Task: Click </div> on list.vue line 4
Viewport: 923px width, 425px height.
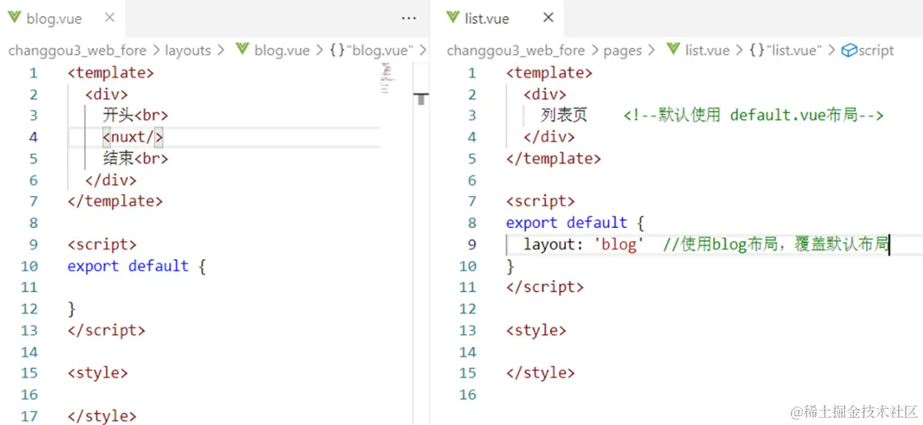Action: (x=549, y=137)
